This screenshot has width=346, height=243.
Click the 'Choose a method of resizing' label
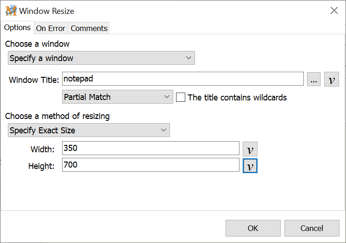(57, 116)
